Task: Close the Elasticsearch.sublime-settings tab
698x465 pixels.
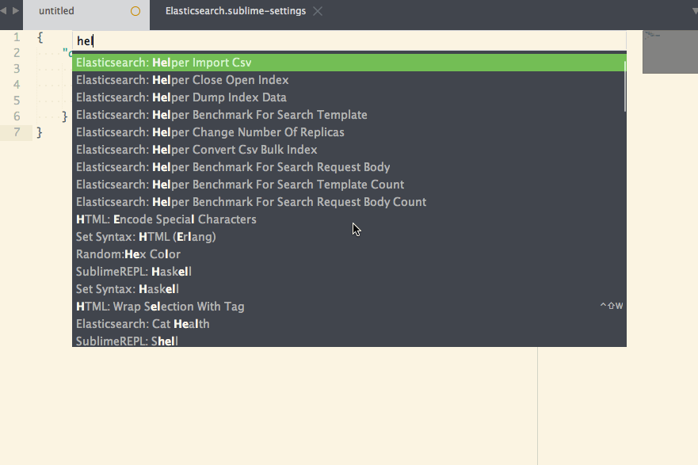Action: (x=318, y=11)
